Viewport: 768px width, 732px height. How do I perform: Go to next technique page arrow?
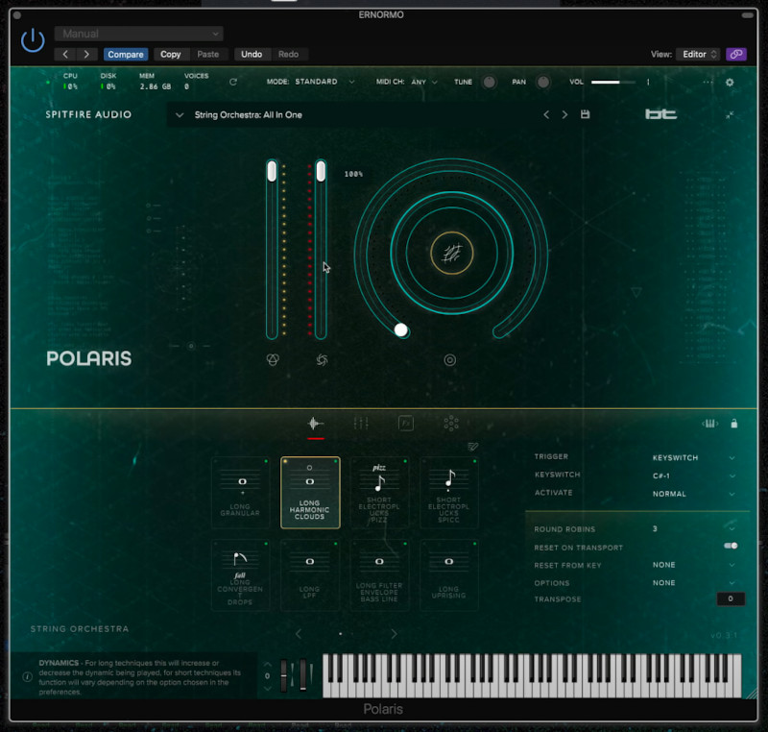(394, 633)
